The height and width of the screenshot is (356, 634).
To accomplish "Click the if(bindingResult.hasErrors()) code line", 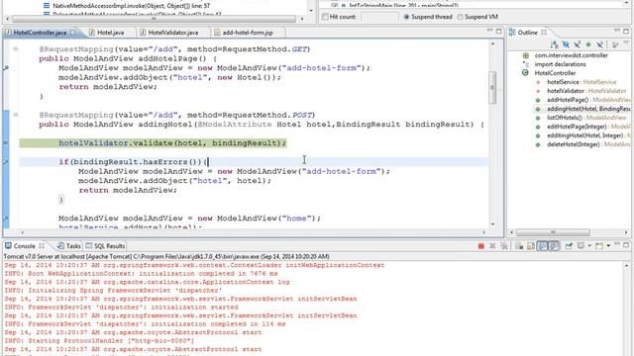I will coord(134,162).
